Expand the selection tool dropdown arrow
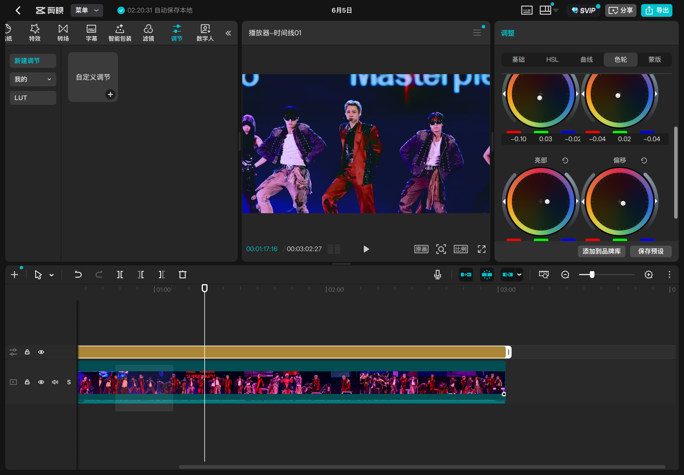 tap(52, 275)
